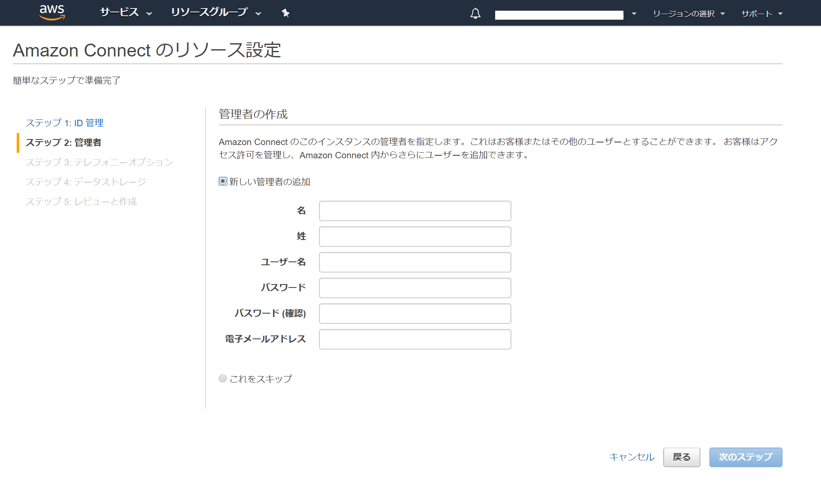
Task: Focus the 電子メールアドレス input field
Action: pyautogui.click(x=415, y=339)
